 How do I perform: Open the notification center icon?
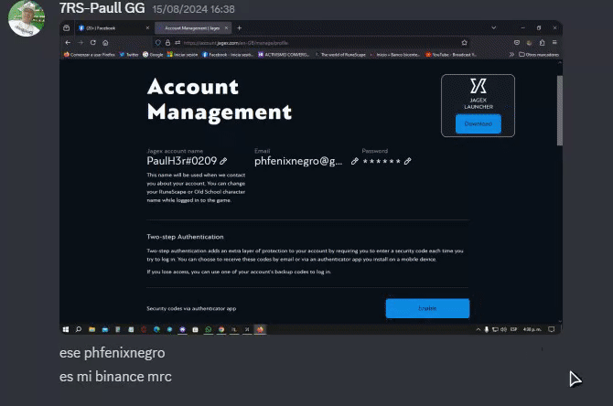[x=551, y=329]
